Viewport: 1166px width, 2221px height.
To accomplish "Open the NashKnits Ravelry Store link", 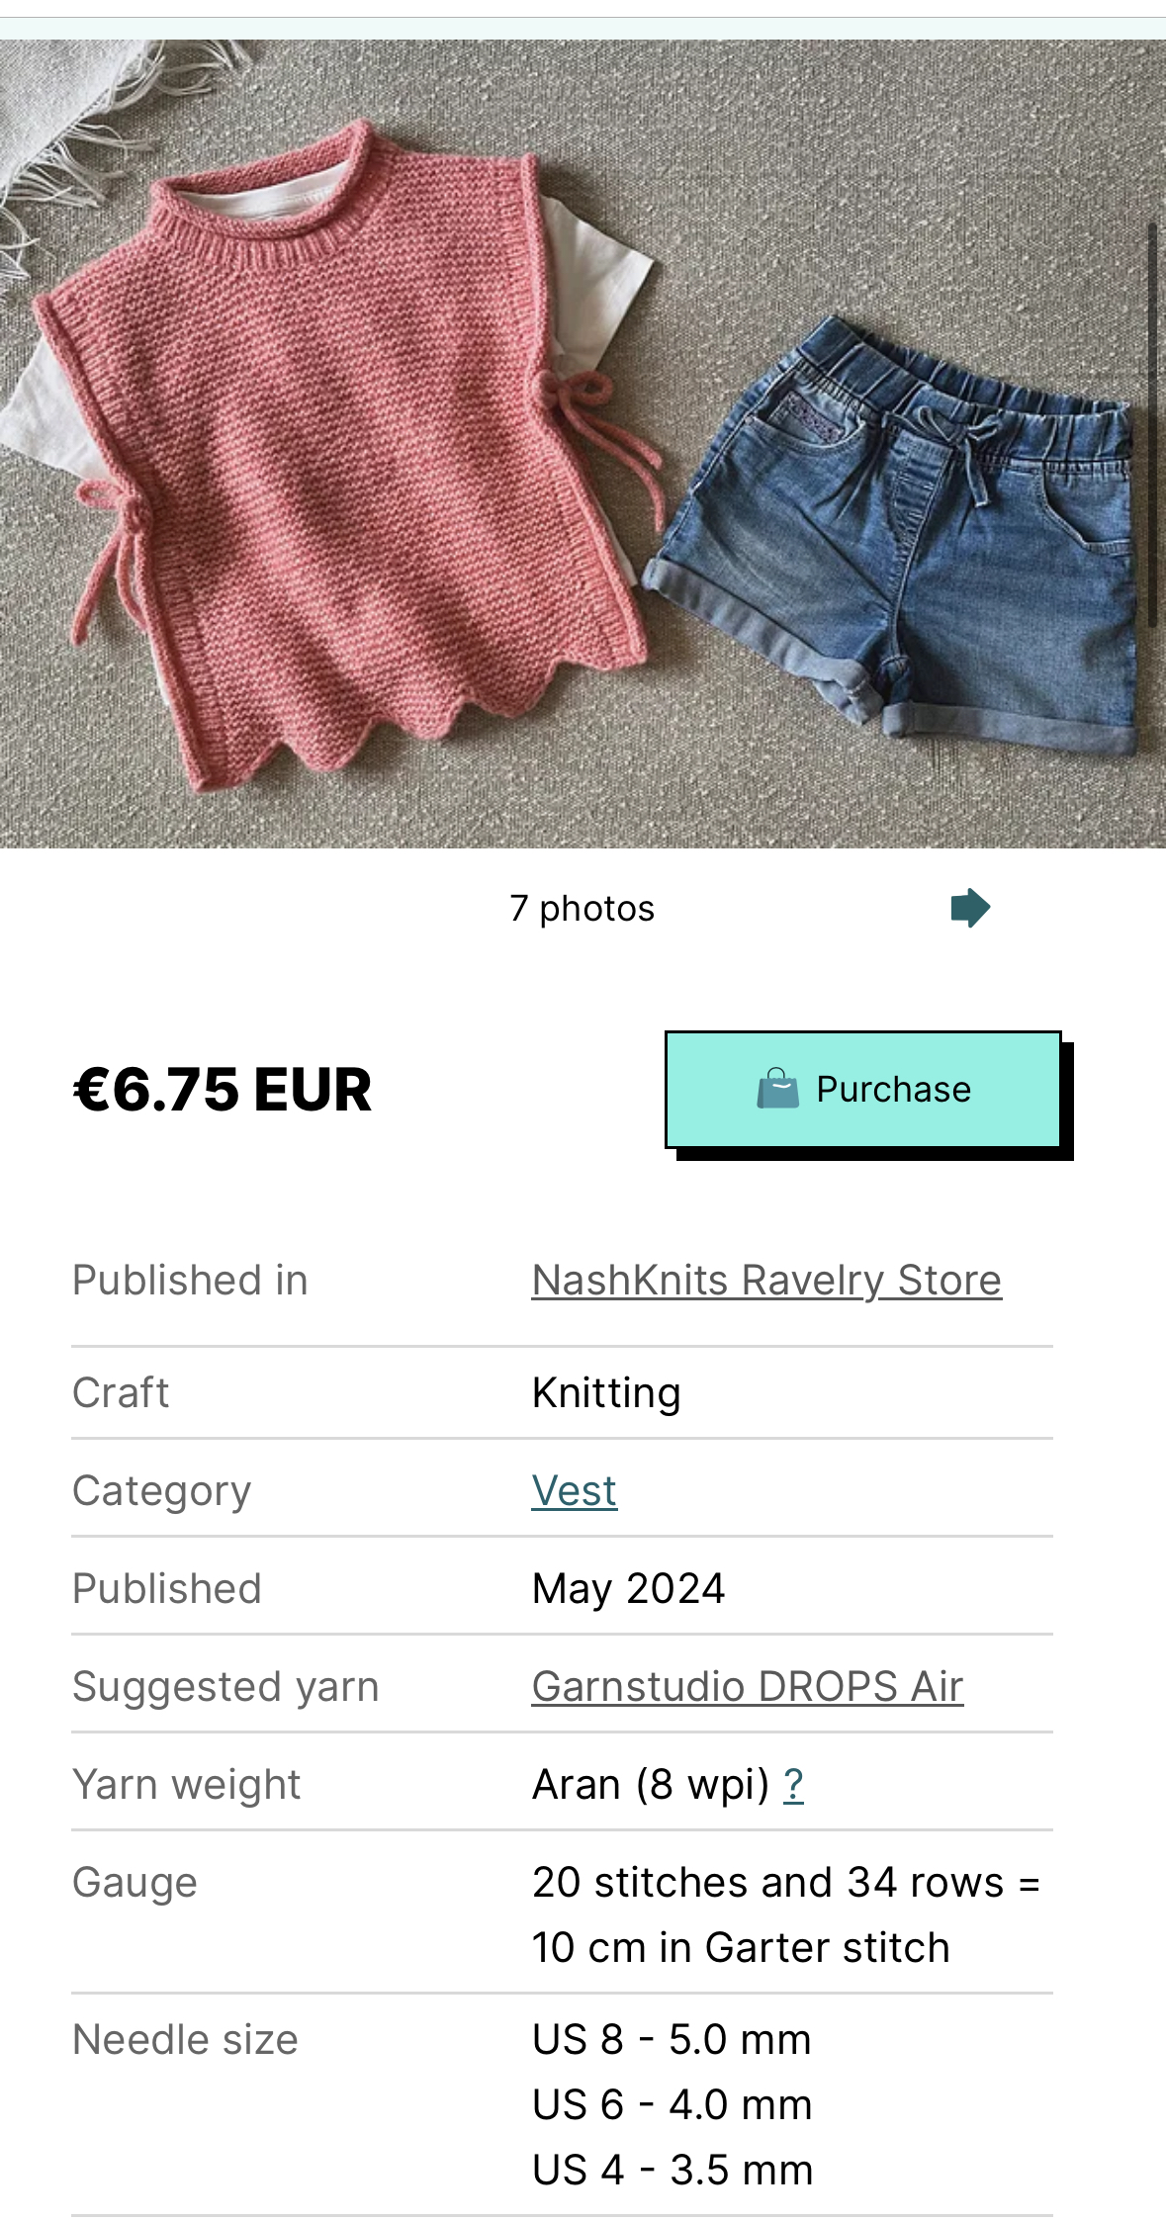I will [766, 1281].
